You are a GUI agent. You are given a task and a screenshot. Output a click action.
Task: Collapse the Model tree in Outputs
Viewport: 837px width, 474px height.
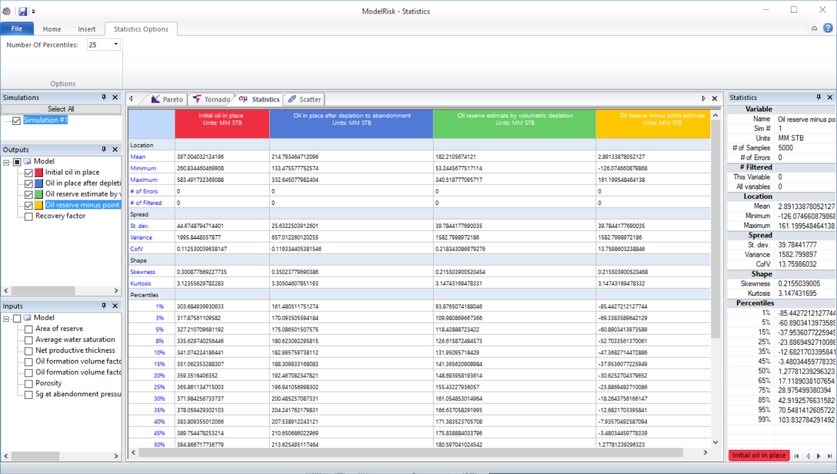[x=7, y=161]
